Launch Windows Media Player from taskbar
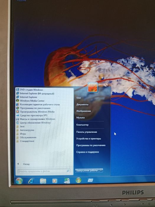155x207 pixels. (55, 181)
